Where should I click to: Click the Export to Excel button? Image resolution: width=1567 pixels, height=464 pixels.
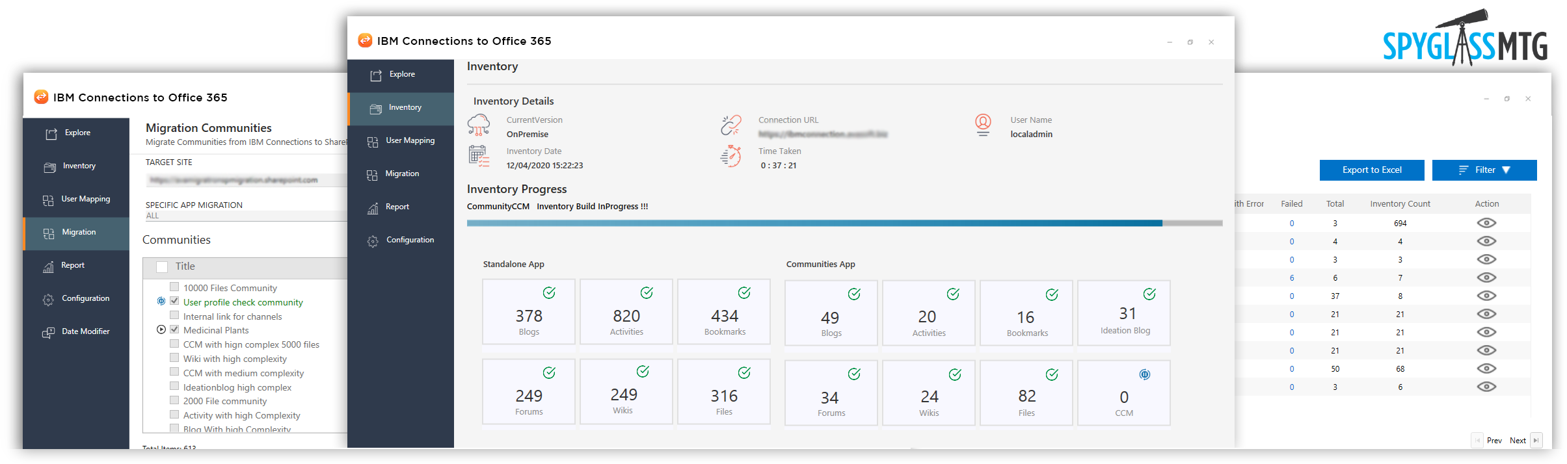pos(1372,170)
